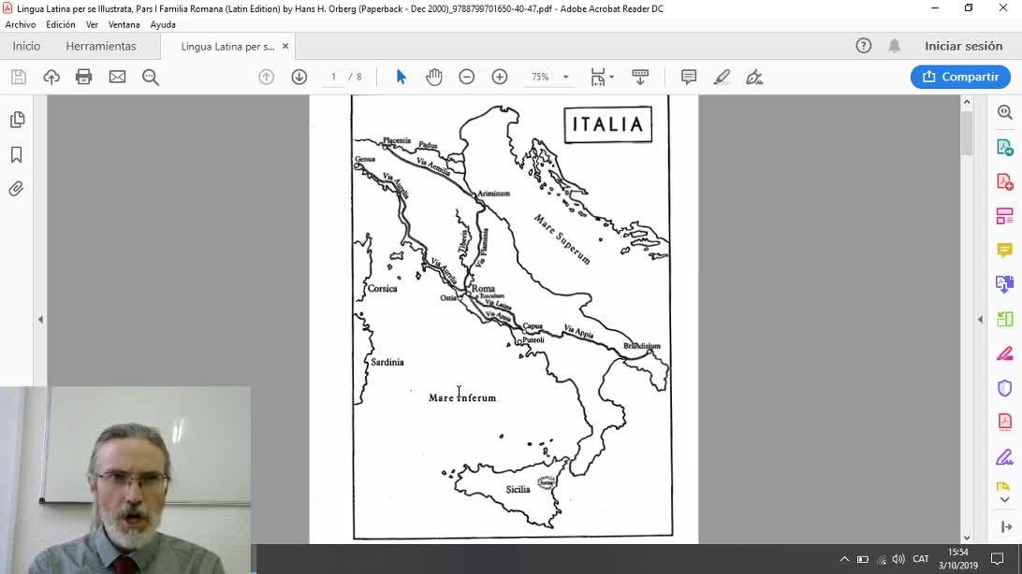Screen dimensions: 1022x574
Task: Open the Ver menu
Action: pos(92,24)
